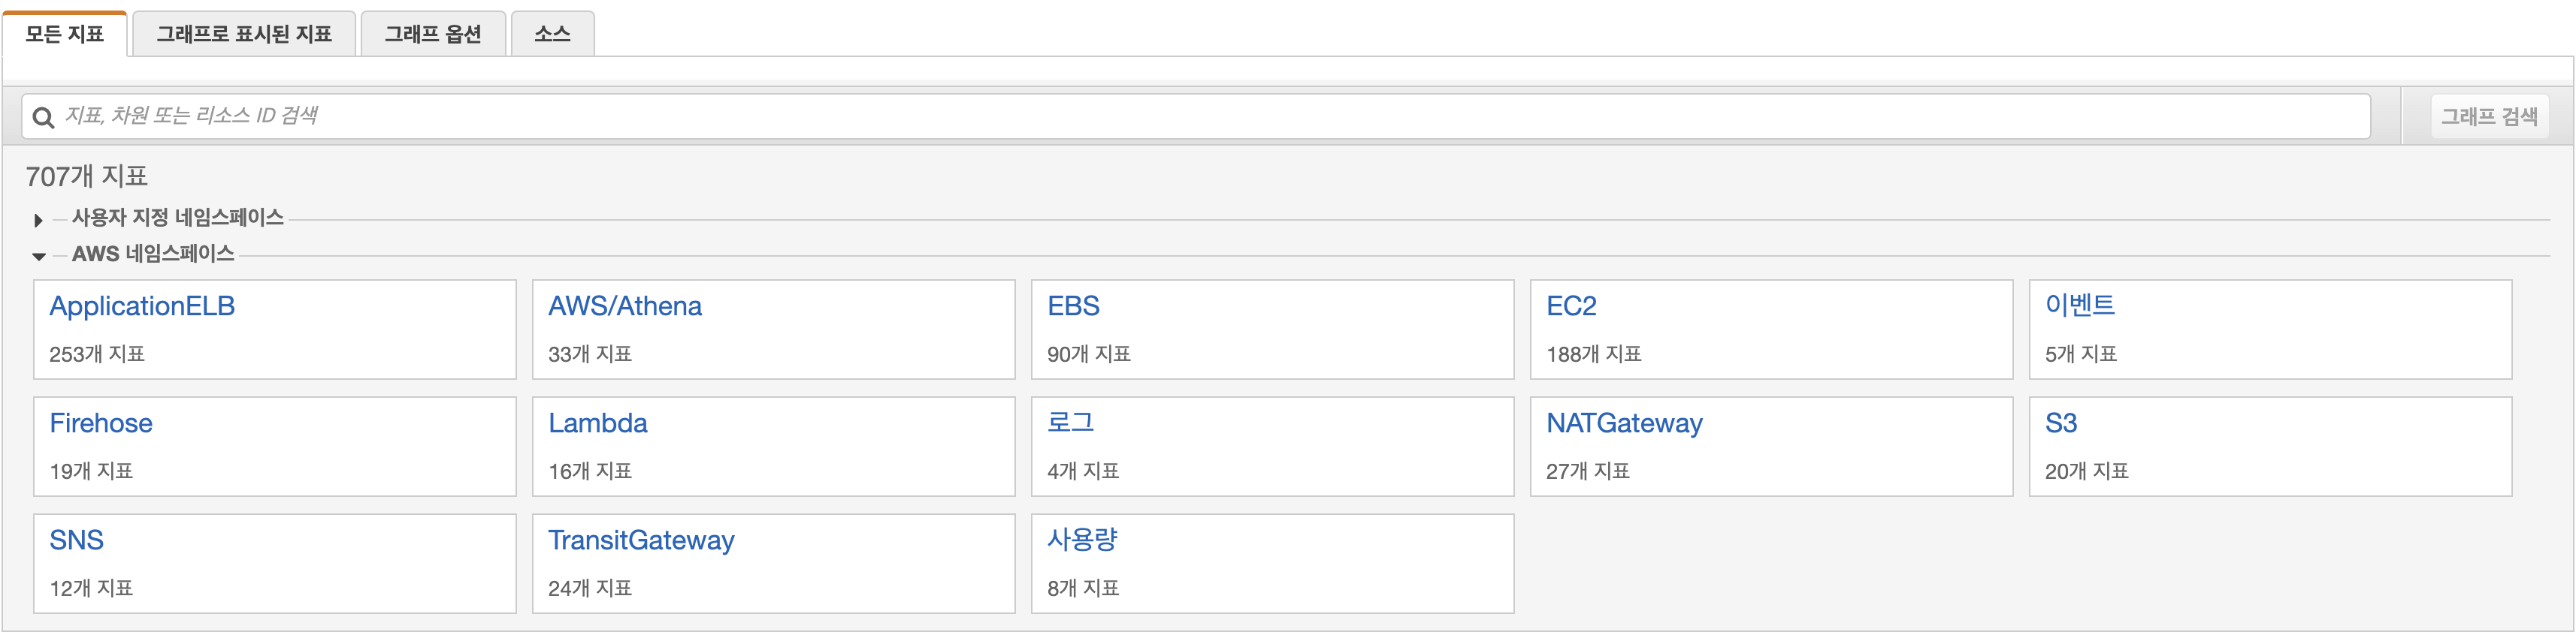The image size is (2576, 638).
Task: Click 16개 지표 under Lambda
Action: click(590, 471)
